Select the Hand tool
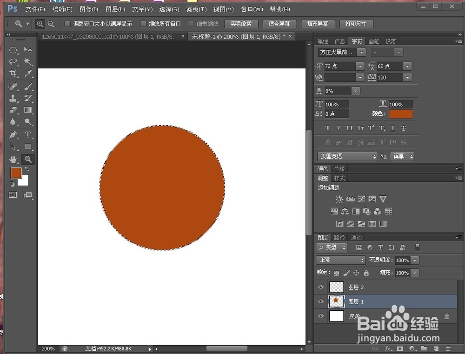The height and width of the screenshot is (354, 465). [x=13, y=160]
